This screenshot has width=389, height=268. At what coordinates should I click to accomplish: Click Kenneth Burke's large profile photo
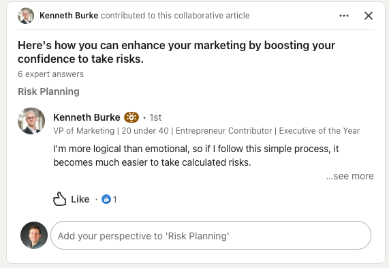[x=31, y=121]
